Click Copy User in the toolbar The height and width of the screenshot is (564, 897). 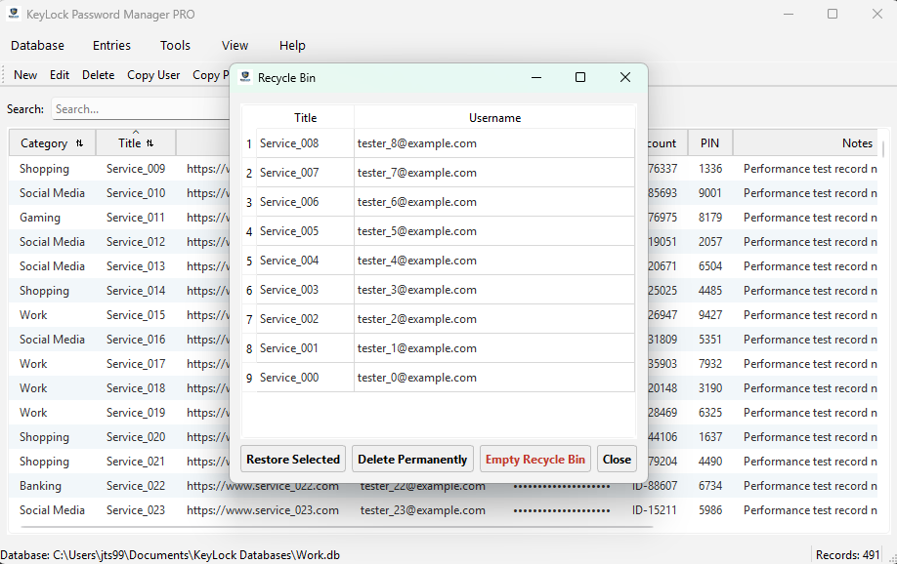pos(153,75)
